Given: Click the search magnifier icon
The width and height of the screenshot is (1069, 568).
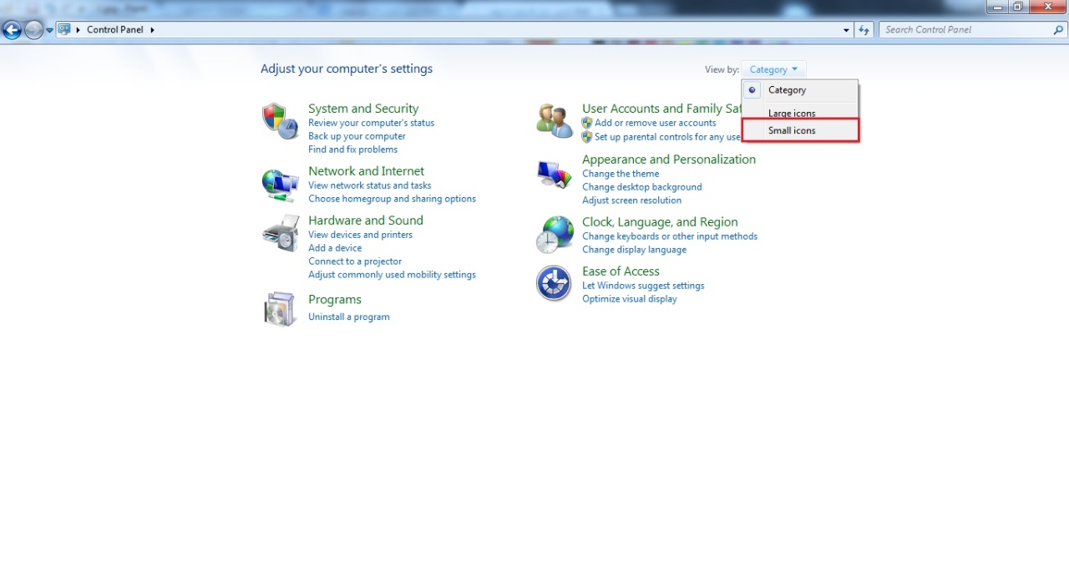Looking at the screenshot, I should click(x=1058, y=29).
